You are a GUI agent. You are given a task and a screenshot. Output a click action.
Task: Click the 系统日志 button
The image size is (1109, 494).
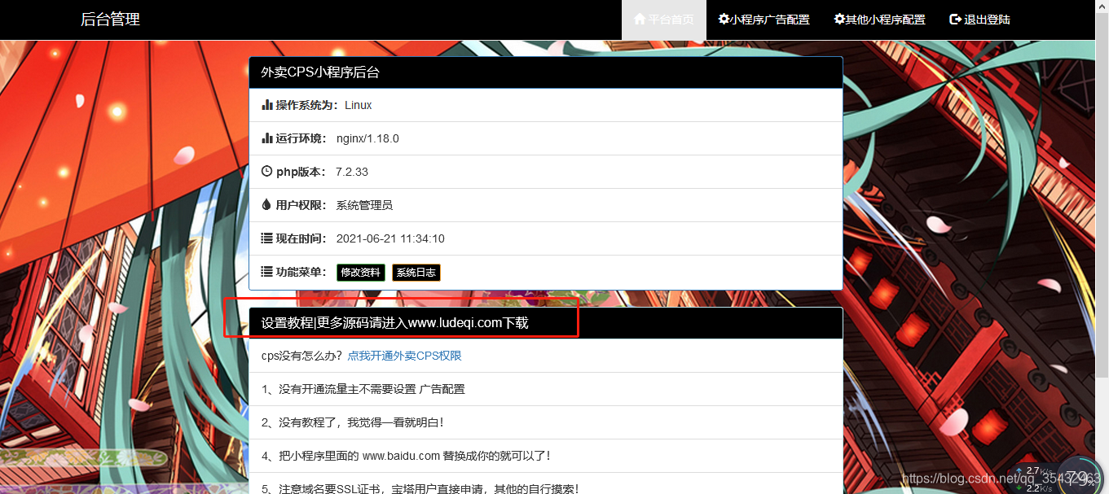tap(416, 273)
